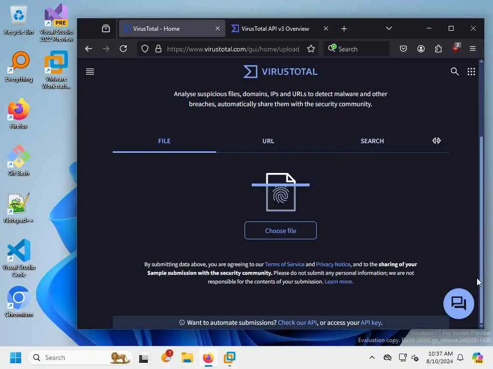Select the Notepad++ desktop shortcut
This screenshot has width=493, height=369.
tap(19, 208)
